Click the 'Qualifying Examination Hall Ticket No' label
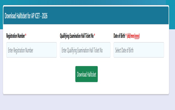 coord(77,36)
